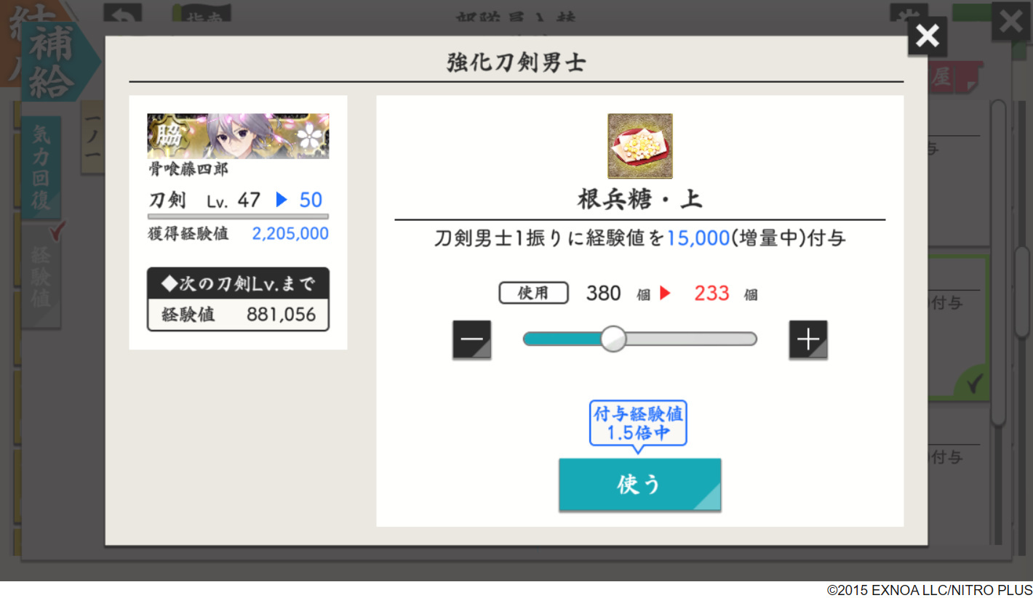Image resolution: width=1033 pixels, height=598 pixels.
Task: Click the unfilled part of the slider track
Action: [x=691, y=339]
